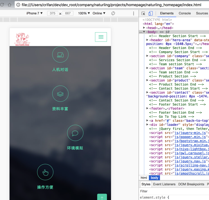Expand the head element node
This screenshot has height=200, width=209.
pyautogui.click(x=144, y=28)
